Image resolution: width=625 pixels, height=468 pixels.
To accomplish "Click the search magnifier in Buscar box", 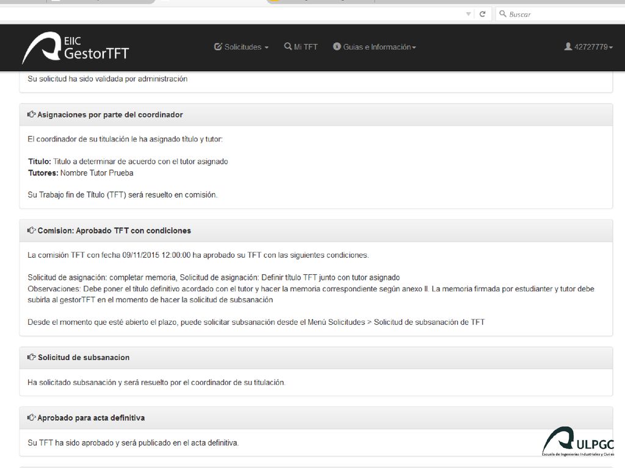I will 503,14.
